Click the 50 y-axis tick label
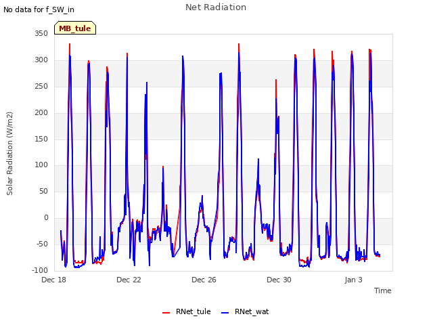Image resolution: width=433 pixels, height=325 pixels. 43,191
